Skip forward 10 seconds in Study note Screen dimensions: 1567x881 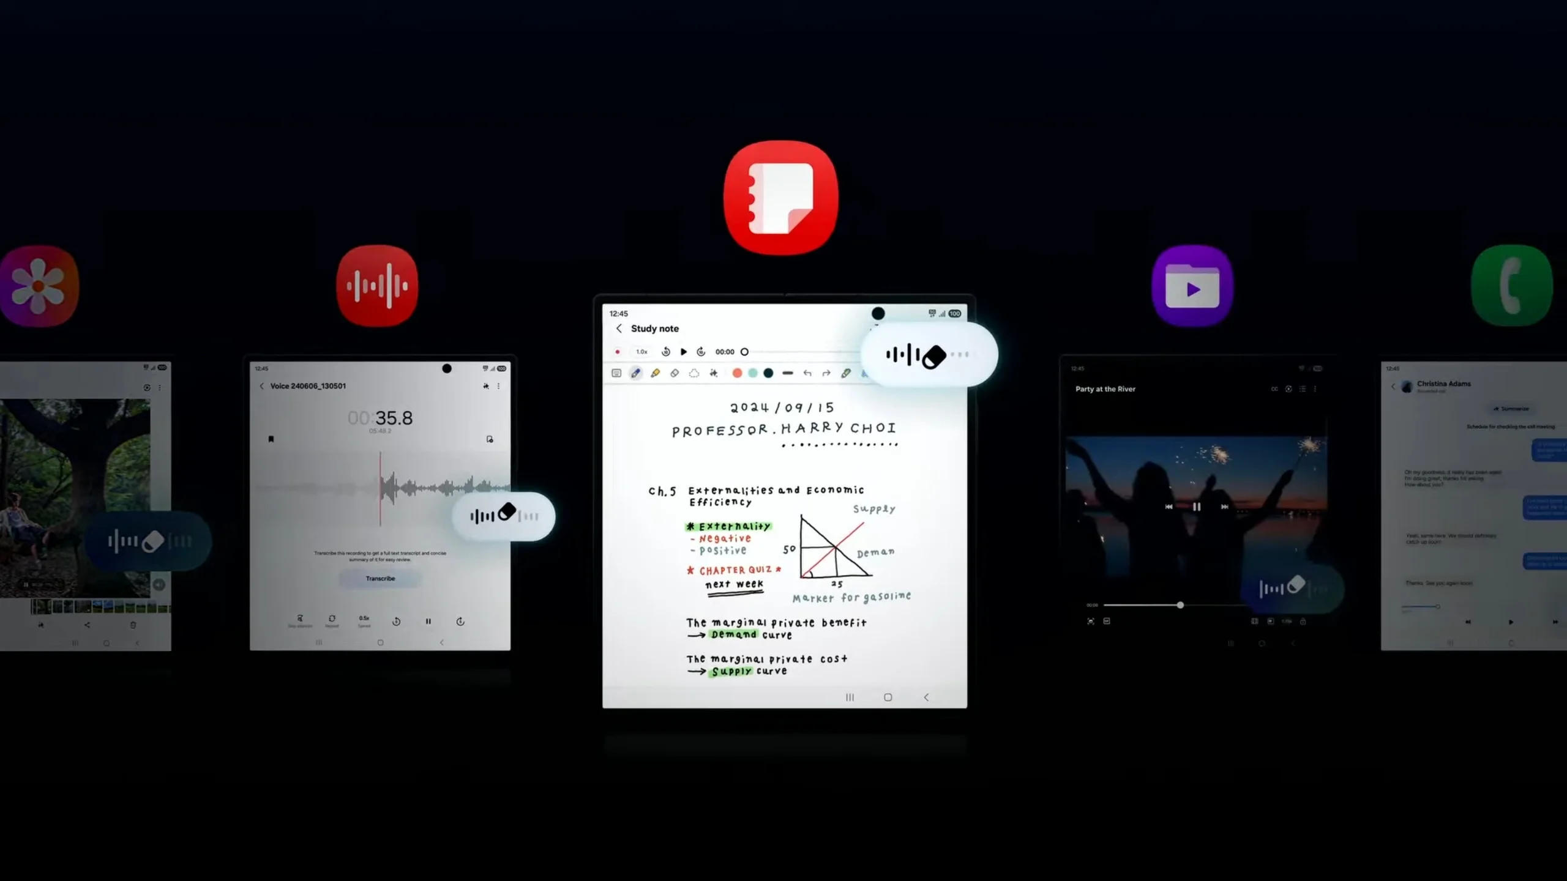701,352
